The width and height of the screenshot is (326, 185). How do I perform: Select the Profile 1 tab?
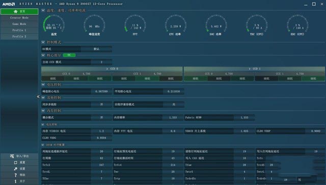click(x=19, y=30)
